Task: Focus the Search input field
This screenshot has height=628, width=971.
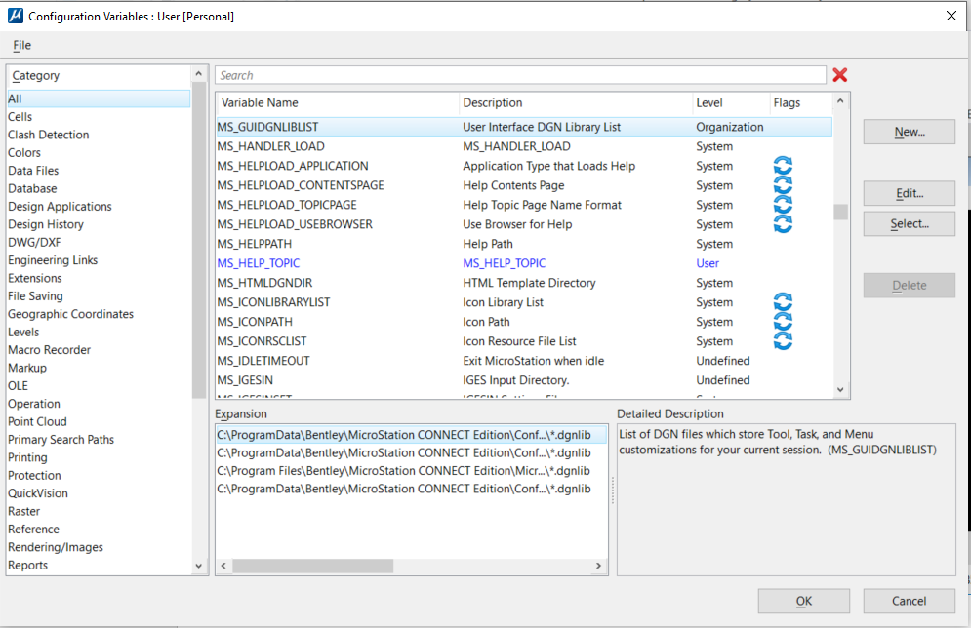Action: 520,75
